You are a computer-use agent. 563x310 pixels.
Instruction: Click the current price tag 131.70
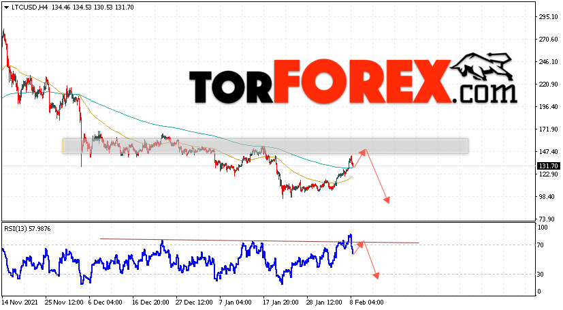click(x=548, y=166)
